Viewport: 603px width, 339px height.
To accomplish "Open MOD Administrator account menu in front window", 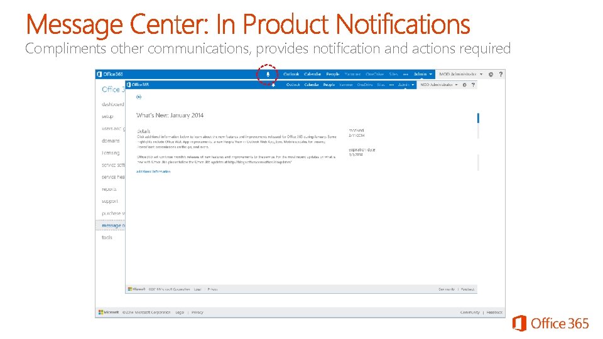I will [x=439, y=85].
